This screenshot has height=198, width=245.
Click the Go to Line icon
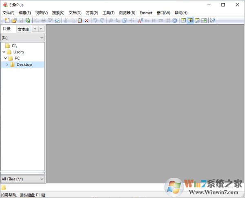point(131,20)
